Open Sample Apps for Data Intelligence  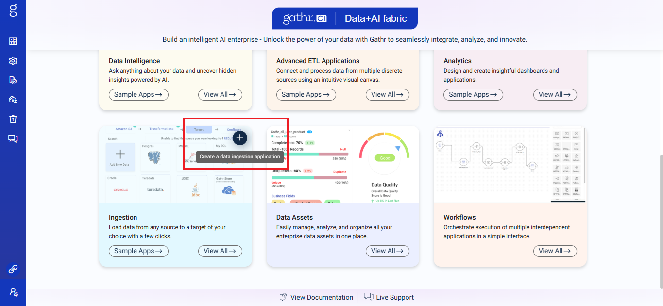point(138,95)
